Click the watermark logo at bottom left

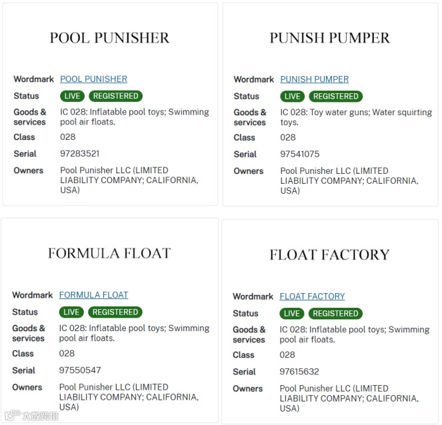tap(31, 416)
